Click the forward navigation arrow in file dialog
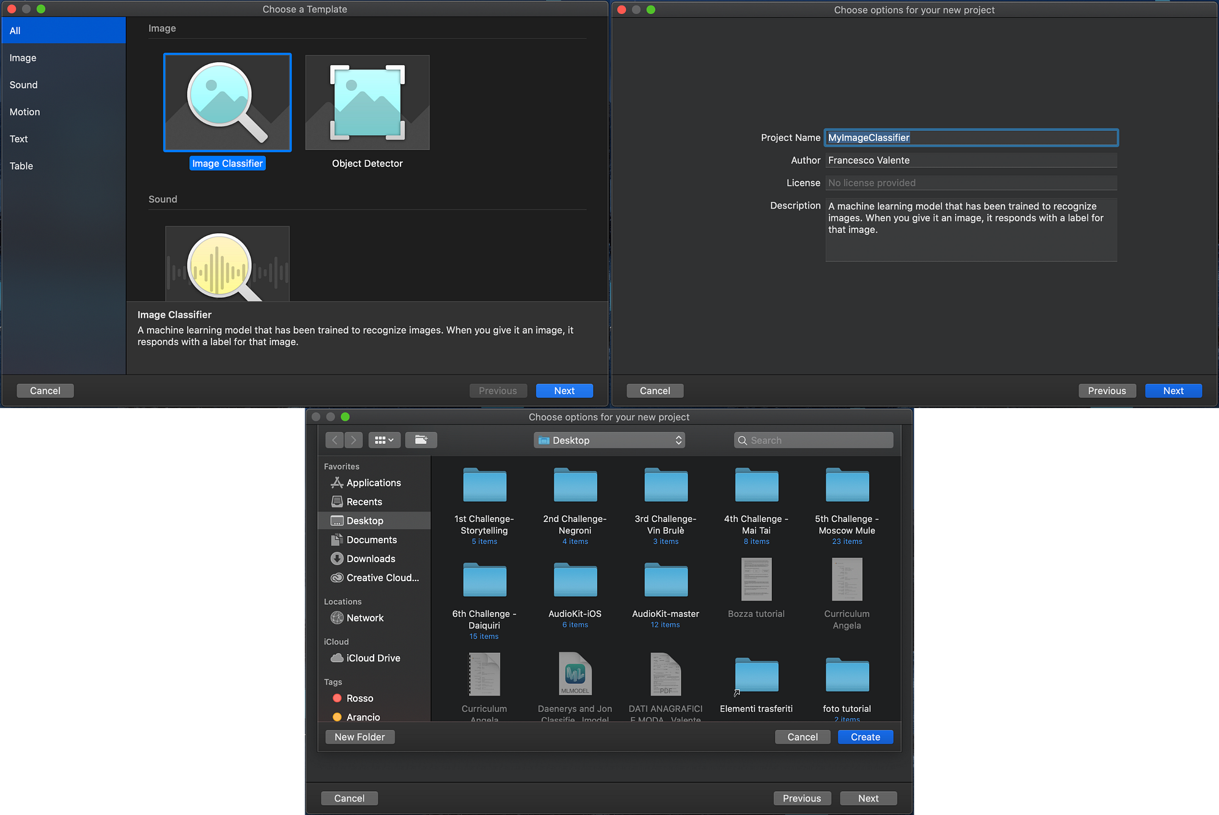 click(x=354, y=440)
